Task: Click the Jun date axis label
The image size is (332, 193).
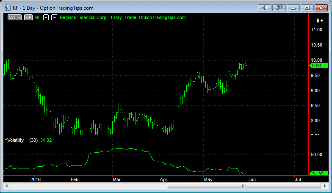Action: point(252,179)
